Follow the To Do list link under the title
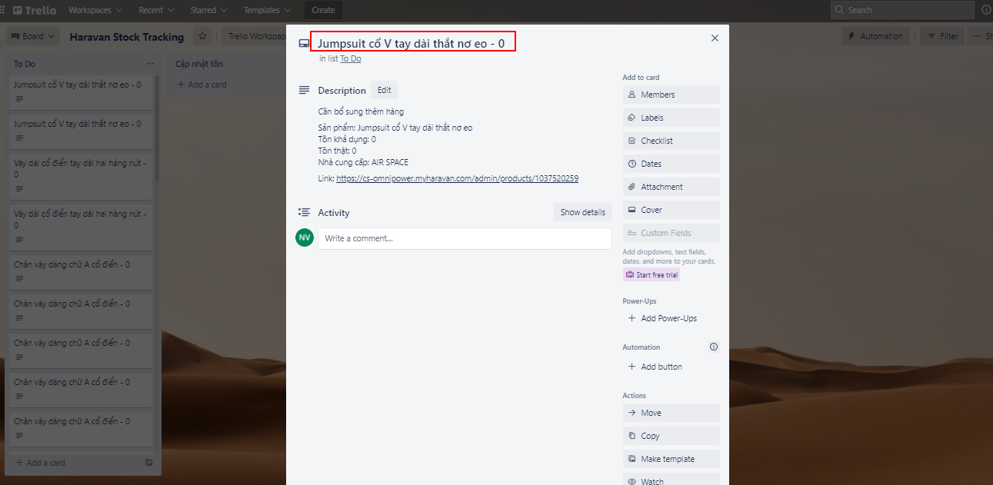 tap(351, 58)
